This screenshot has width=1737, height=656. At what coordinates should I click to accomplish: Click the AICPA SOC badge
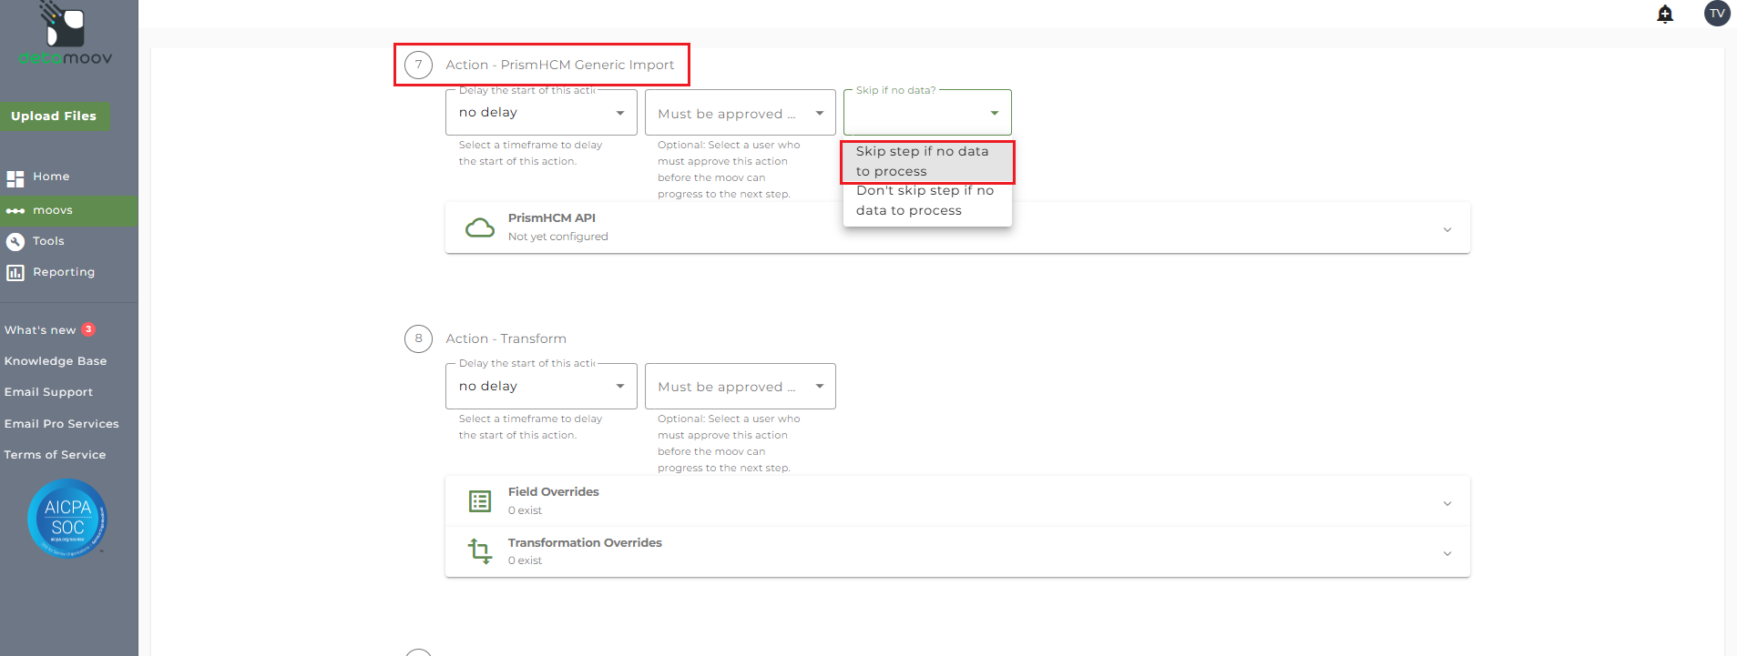[x=67, y=518]
